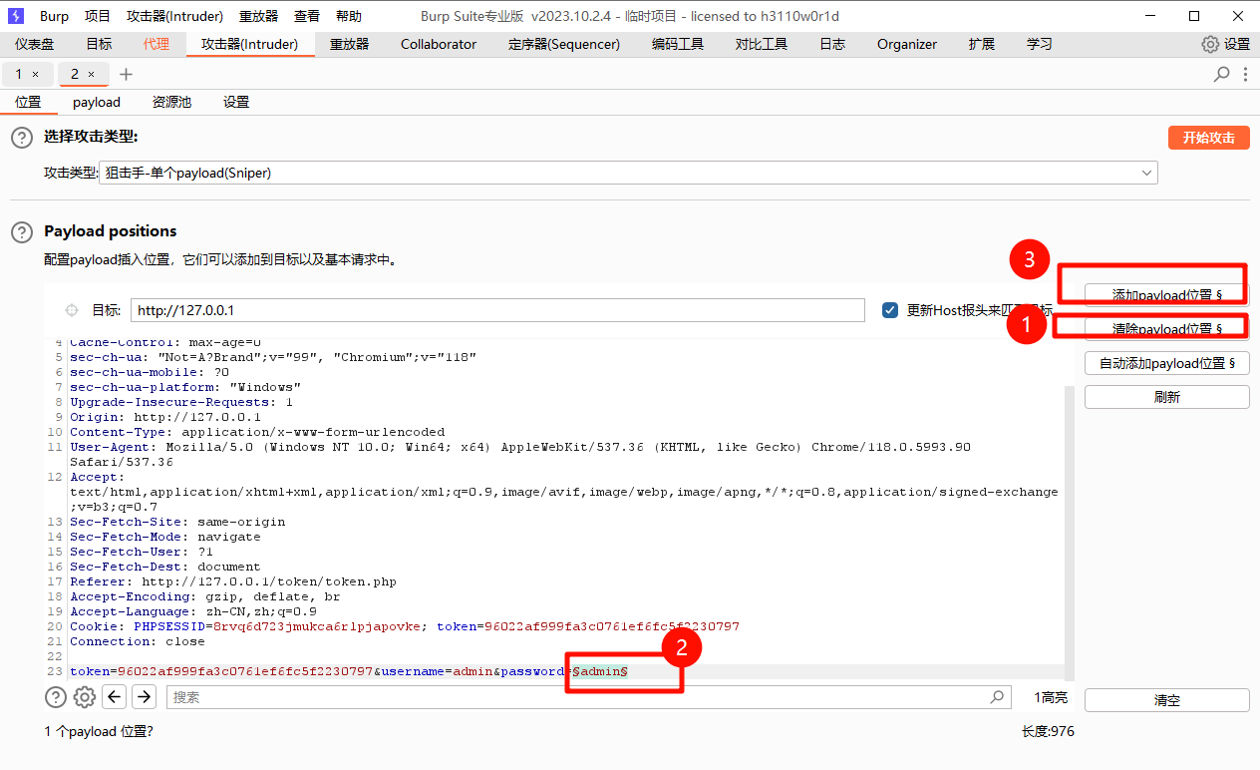
Task: Close Intruder tab 2 with its x
Action: click(92, 74)
